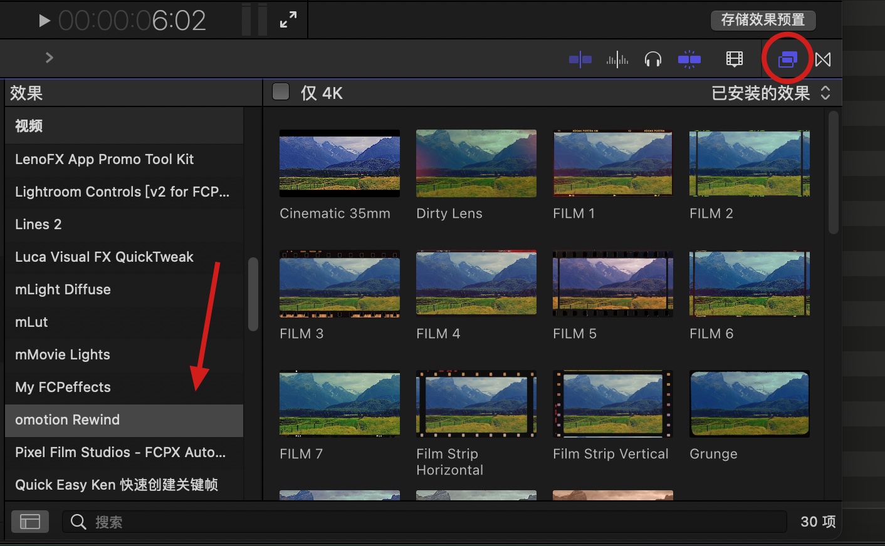Click the magnifier icon in the search bar
Viewport: 885px width, 546px height.
point(77,521)
